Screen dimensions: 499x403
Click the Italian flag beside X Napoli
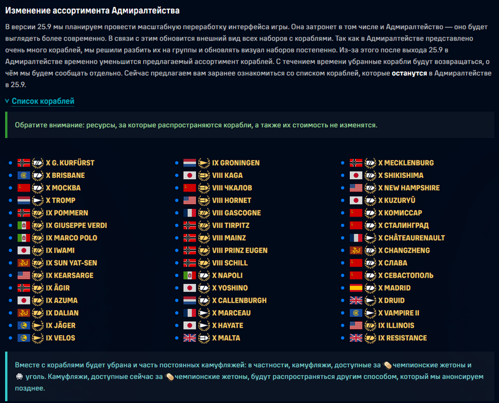pyautogui.click(x=190, y=275)
